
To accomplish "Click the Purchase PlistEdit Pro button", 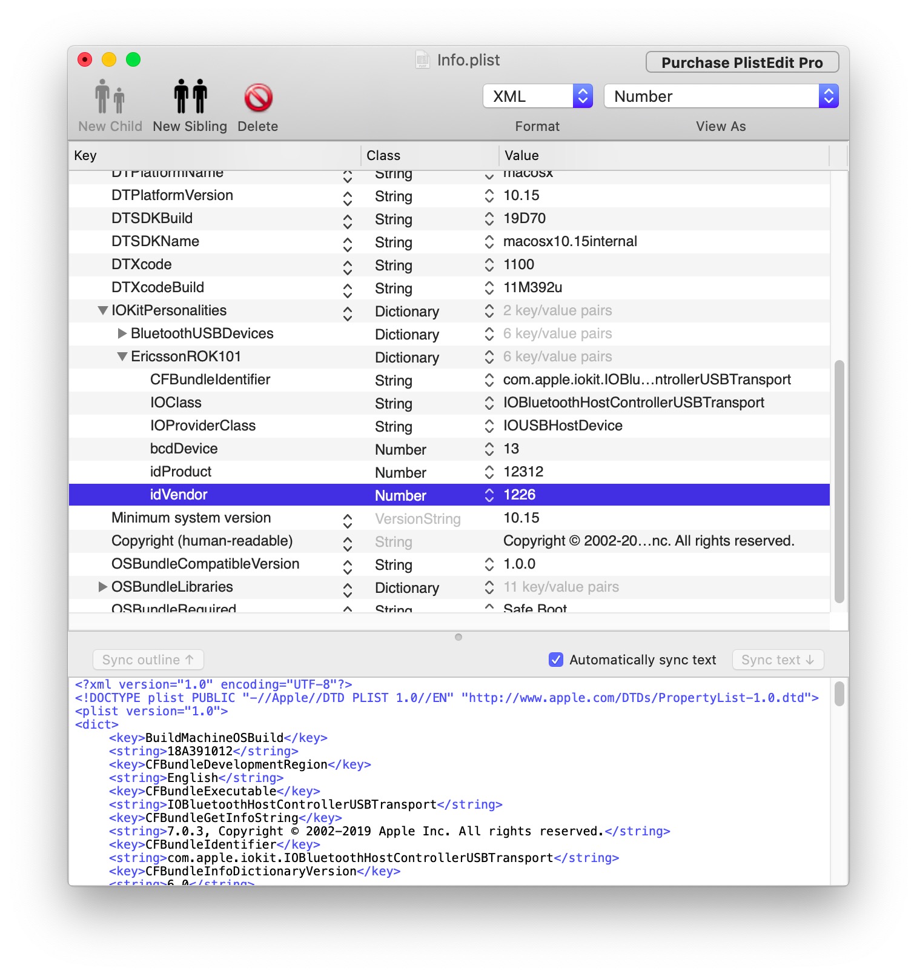I will [742, 62].
